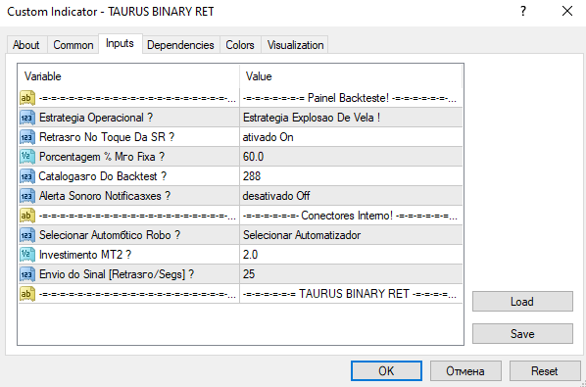Viewport: 586px width, 387px height.
Task: Confirm with the OK button
Action: click(x=386, y=371)
